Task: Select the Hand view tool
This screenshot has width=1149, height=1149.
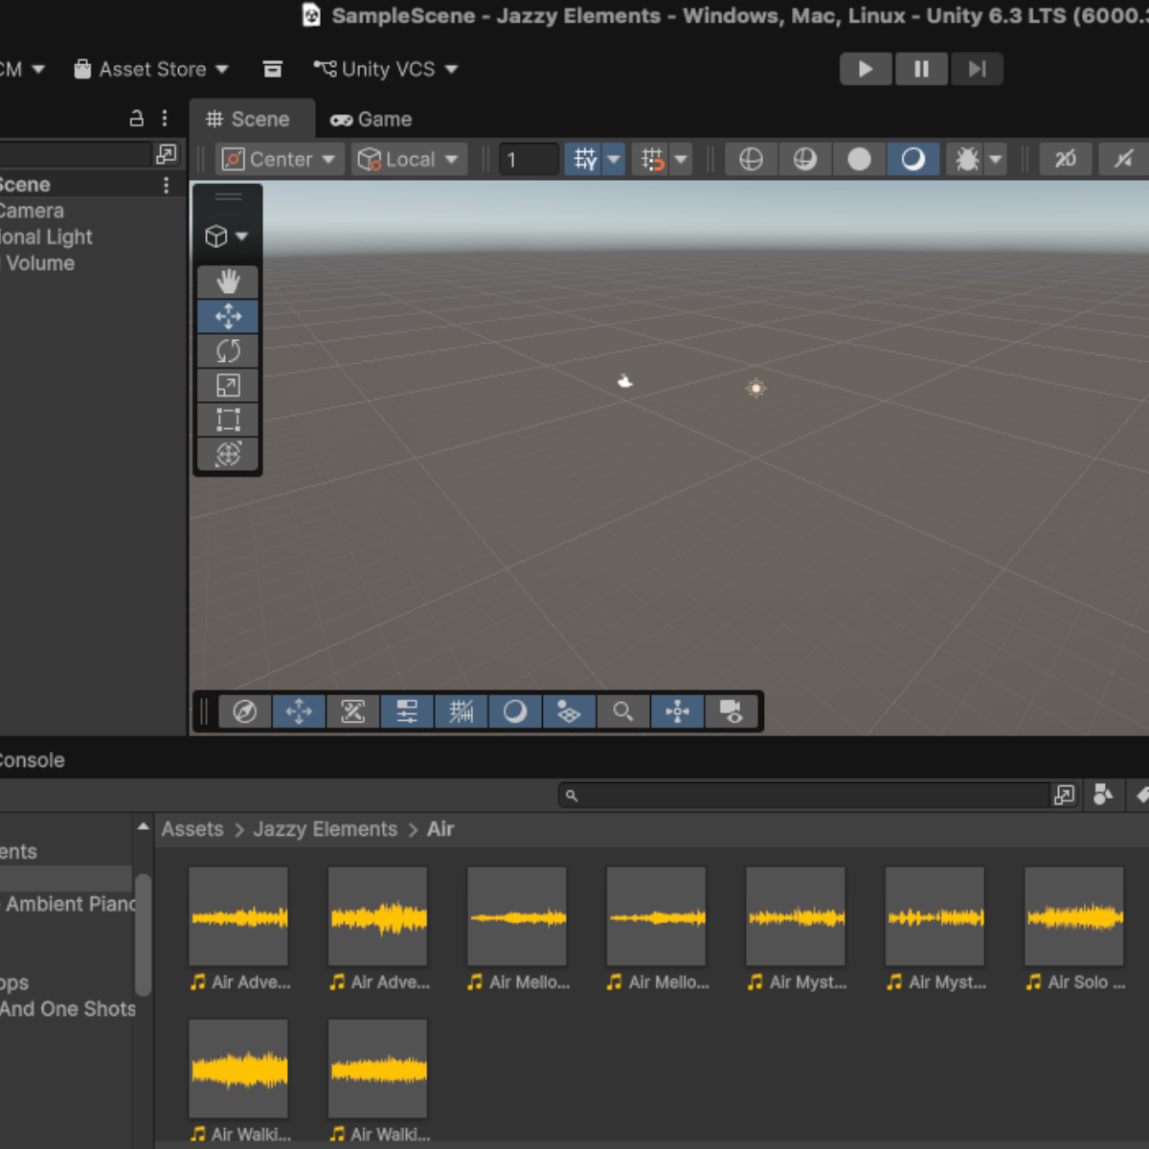Action: (228, 282)
